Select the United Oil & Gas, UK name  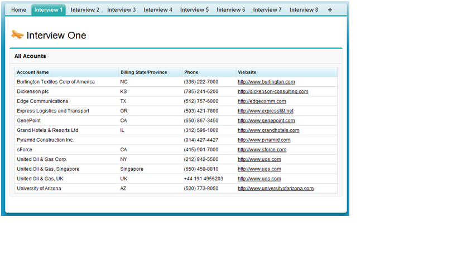point(40,179)
